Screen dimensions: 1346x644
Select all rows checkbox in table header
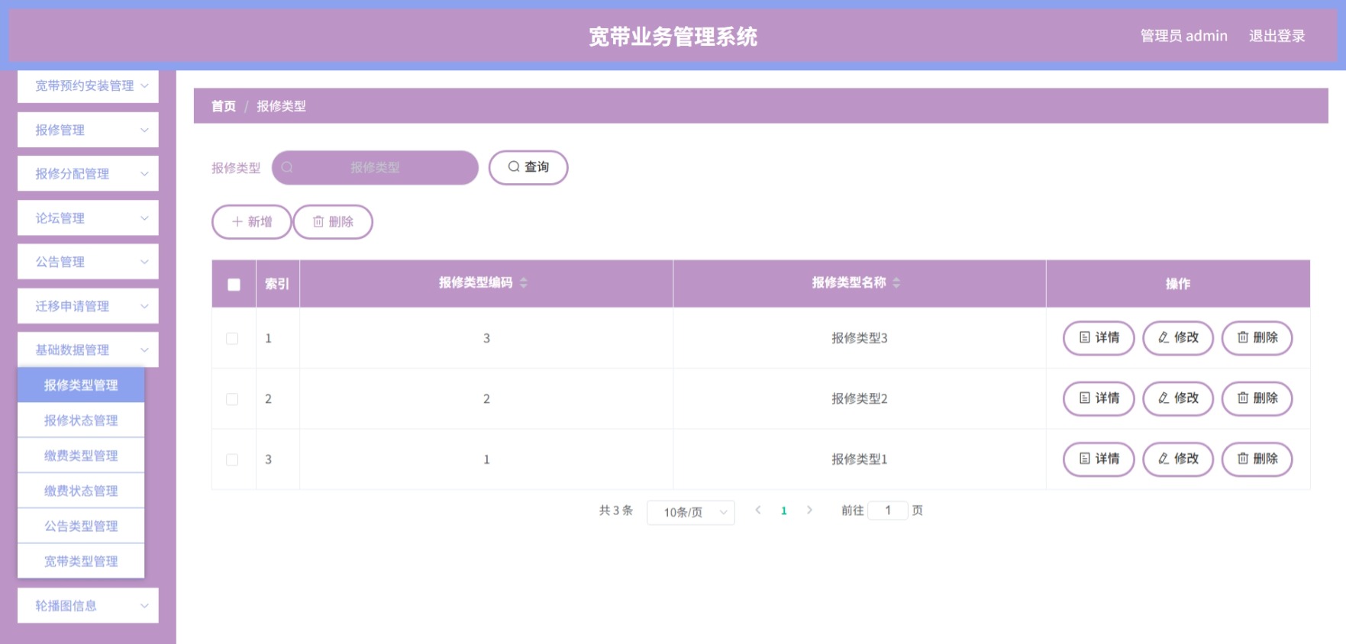click(234, 284)
